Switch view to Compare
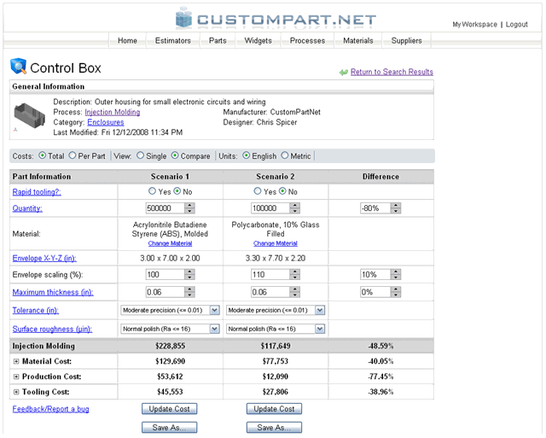This screenshot has width=546, height=438. [x=175, y=155]
